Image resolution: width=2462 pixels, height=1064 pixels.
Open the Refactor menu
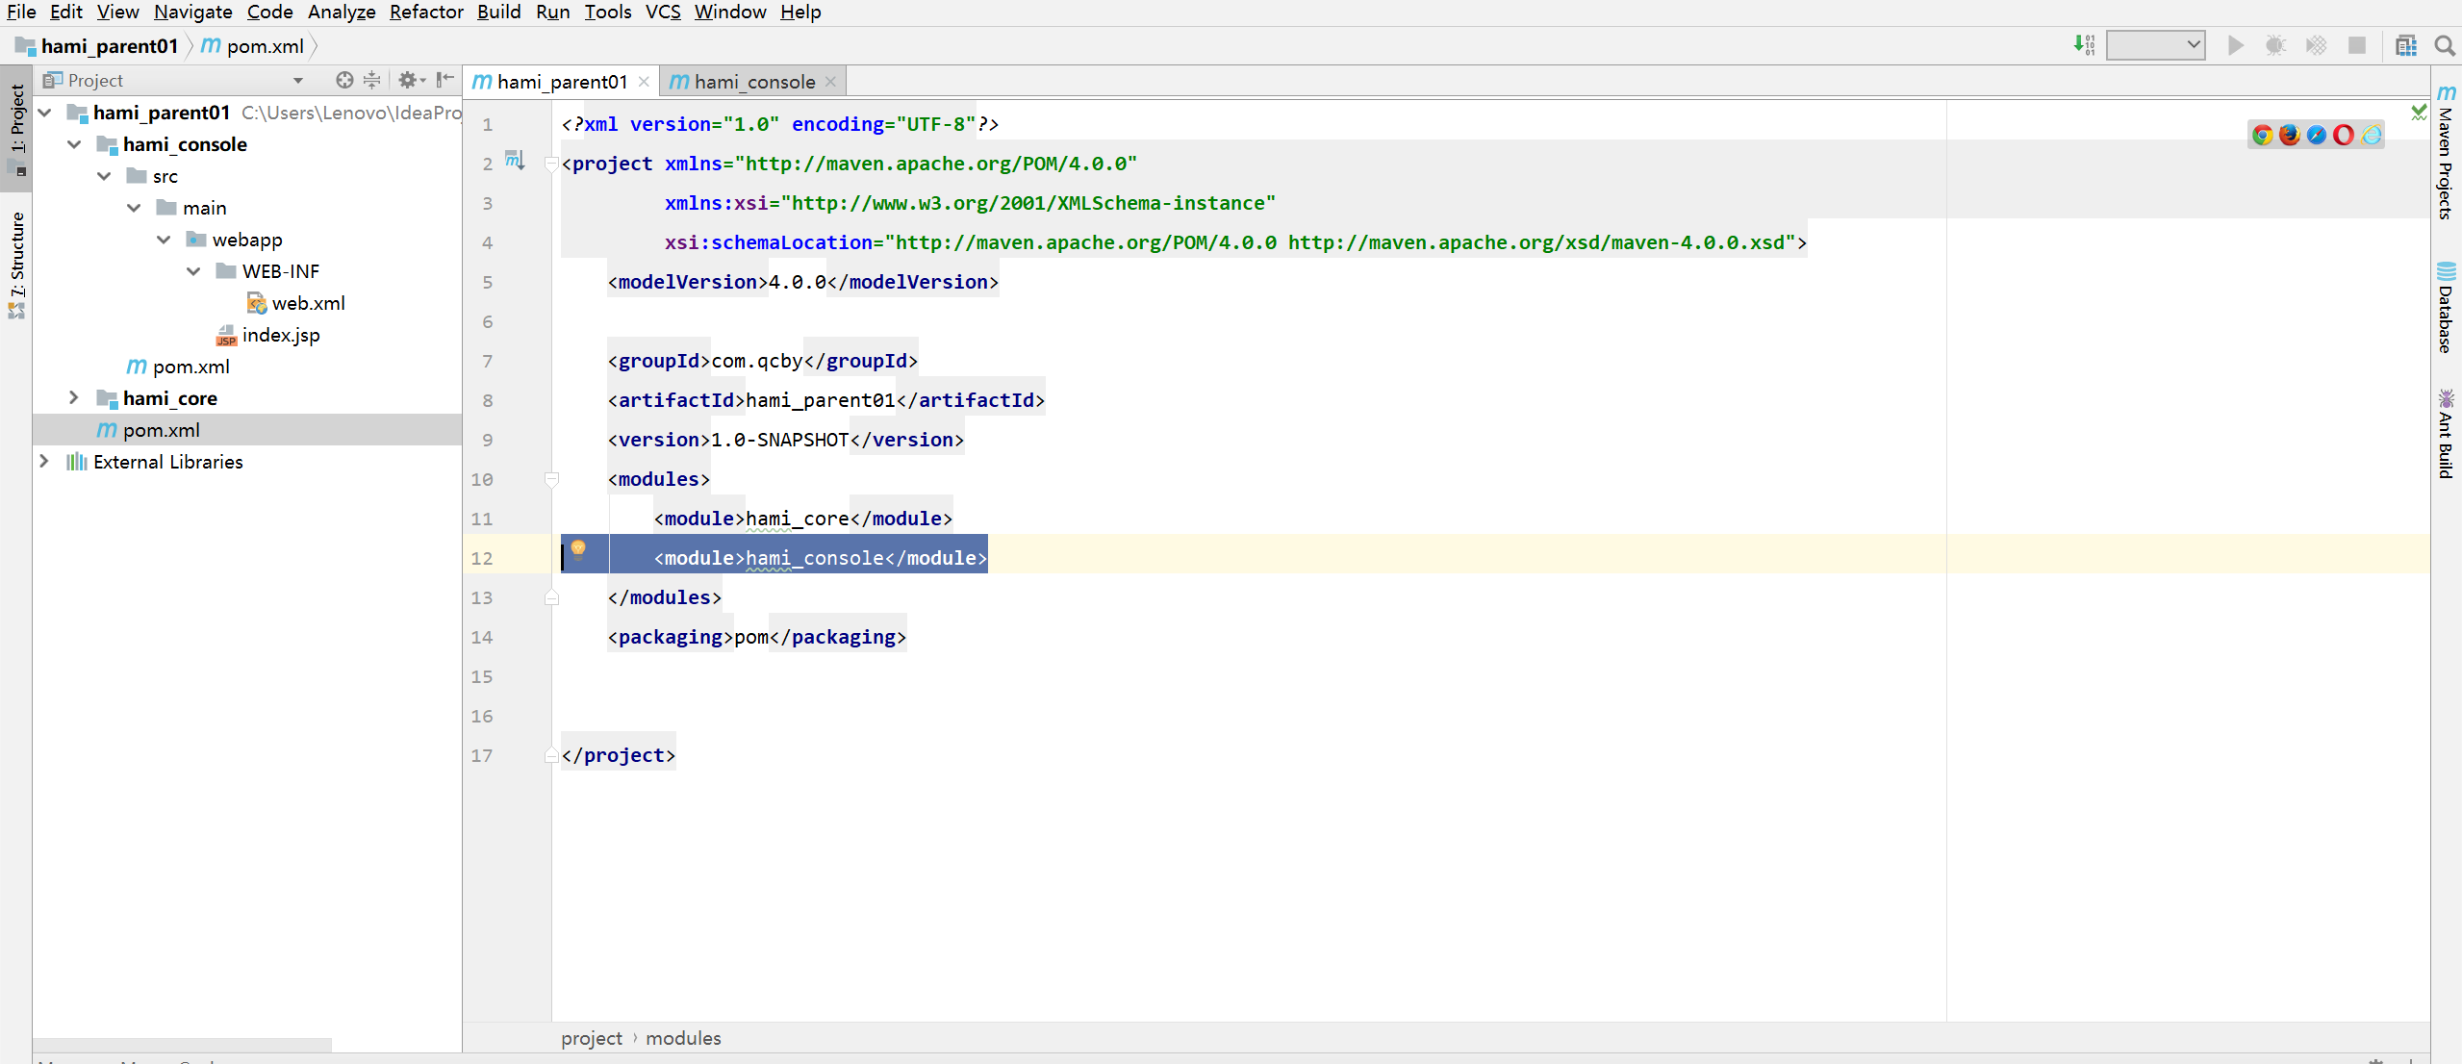[425, 12]
